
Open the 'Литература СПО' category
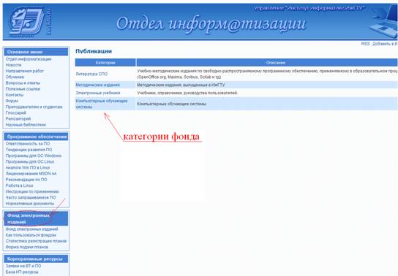(x=91, y=74)
